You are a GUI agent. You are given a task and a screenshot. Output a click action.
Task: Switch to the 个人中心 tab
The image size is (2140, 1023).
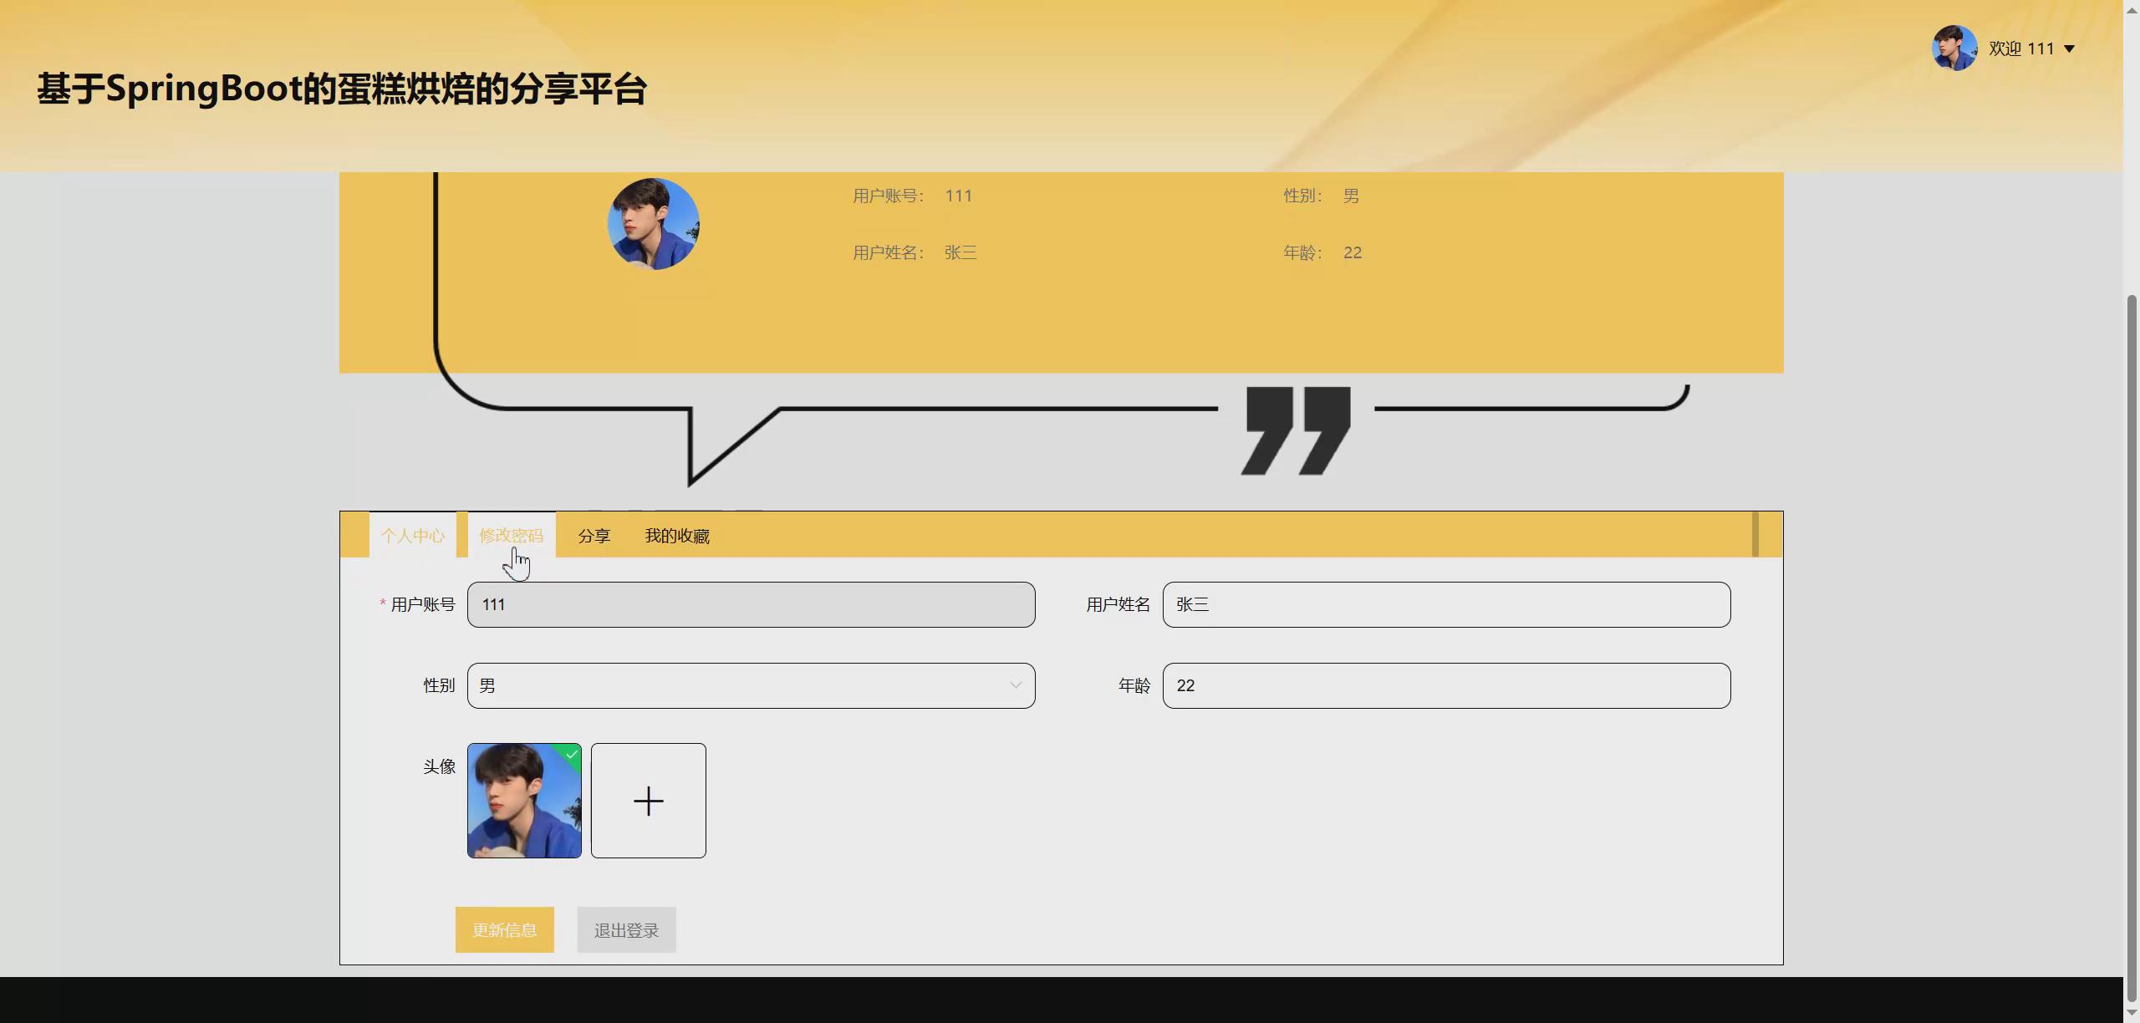[x=413, y=536]
